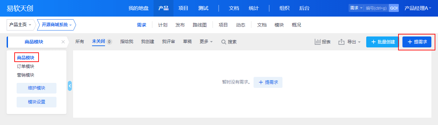The height and width of the screenshot is (125, 438).
Task: Expand the 更多 filter dropdown
Action: pos(206,42)
